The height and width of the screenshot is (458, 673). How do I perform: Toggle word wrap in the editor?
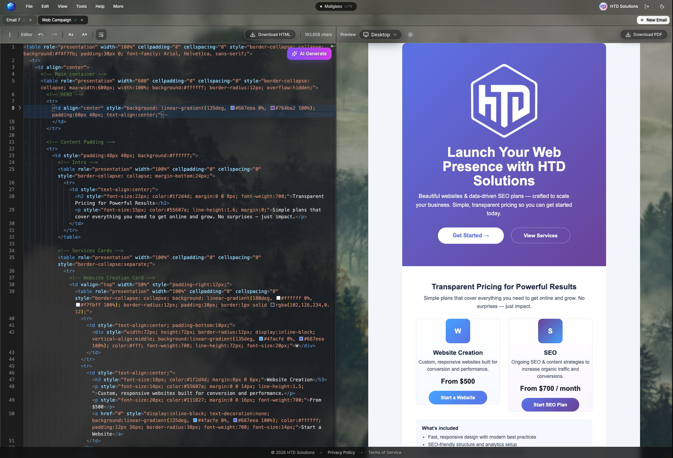101,34
